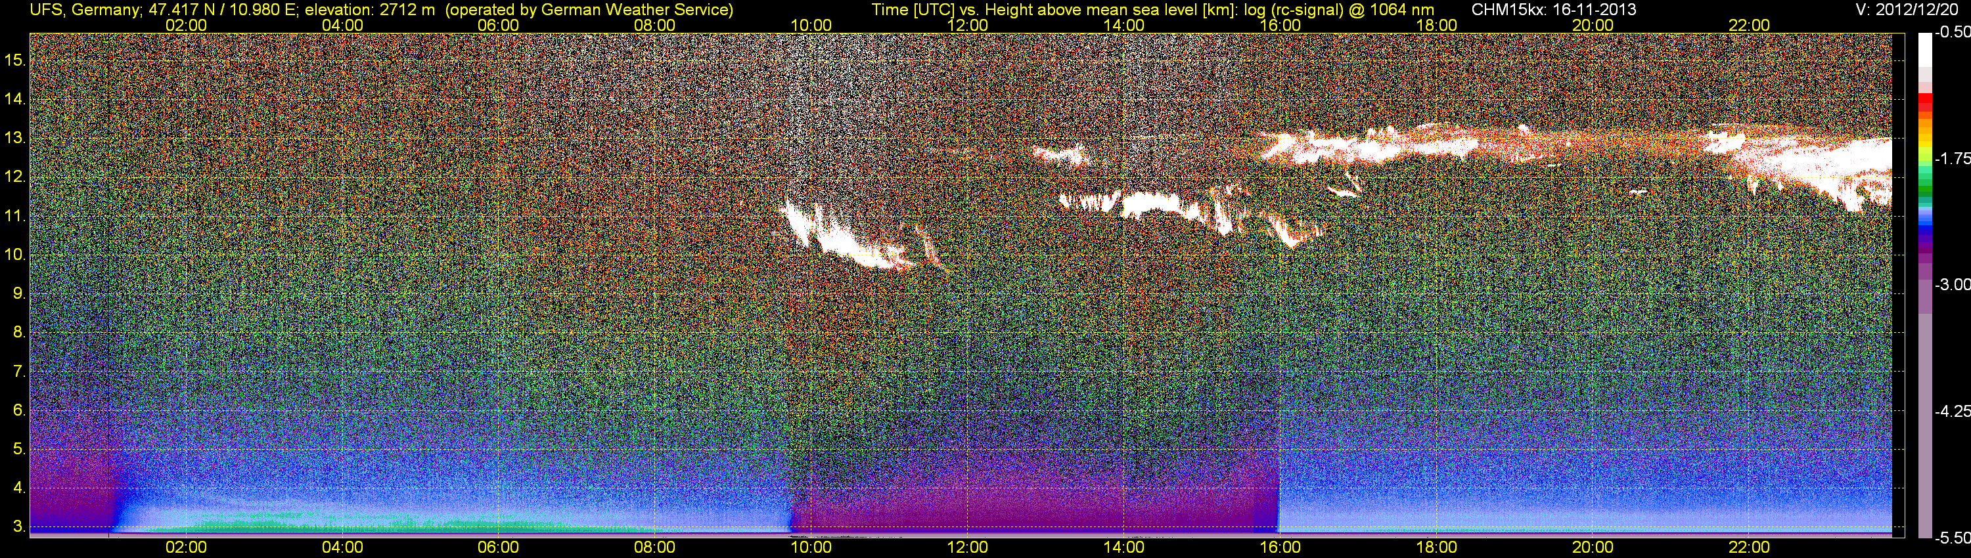Click the 12:00 label on the bottom time axis
1971x558 pixels.
(x=967, y=547)
